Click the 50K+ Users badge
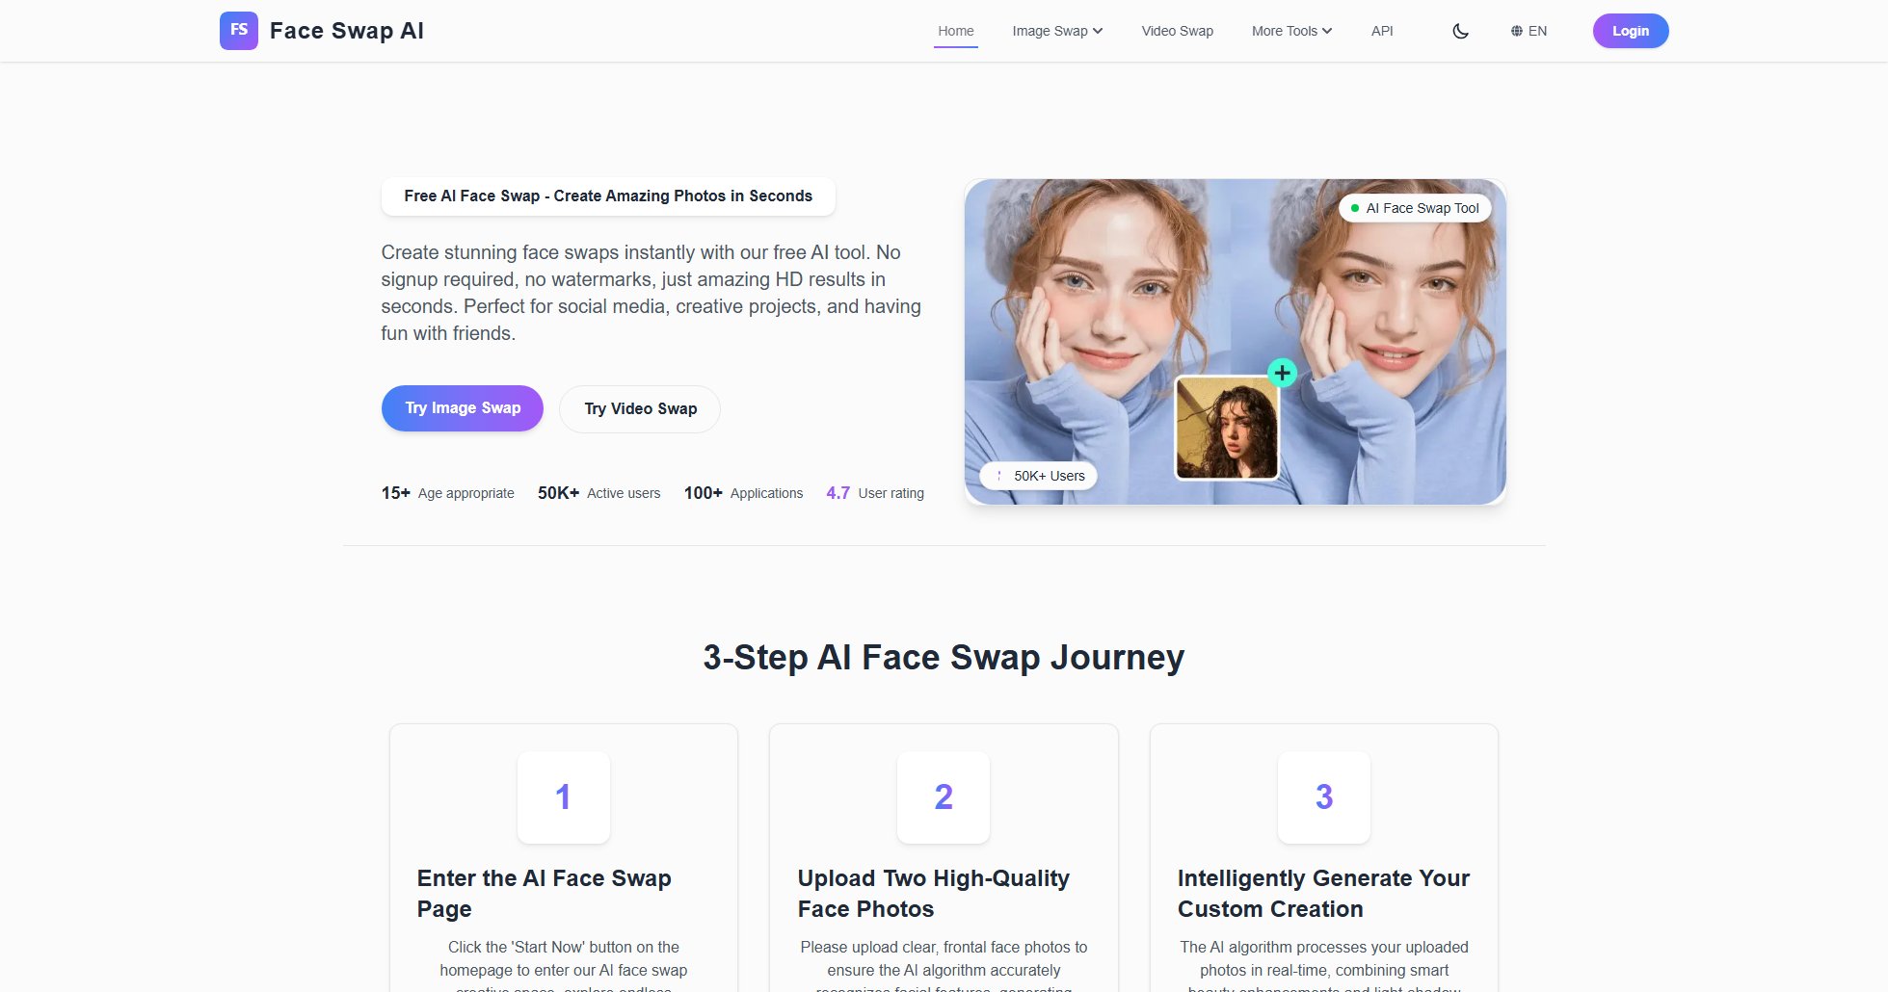This screenshot has width=1888, height=992. (x=1039, y=476)
